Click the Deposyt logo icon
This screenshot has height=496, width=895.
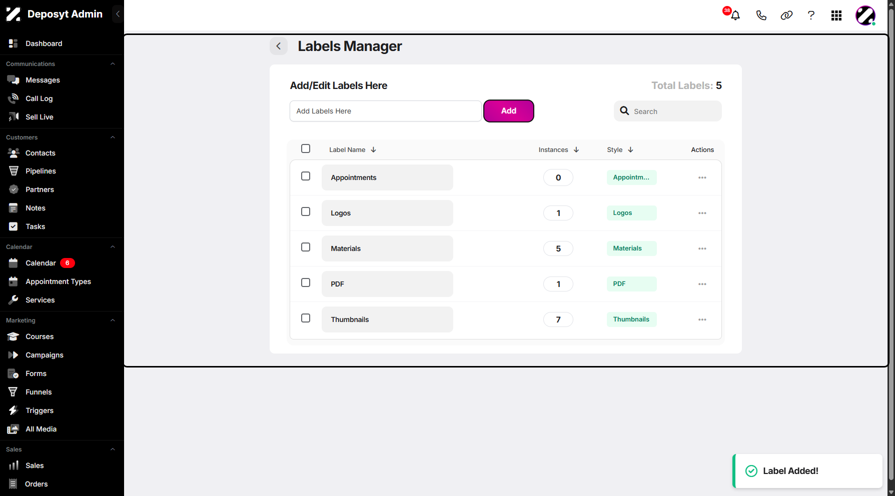14,14
